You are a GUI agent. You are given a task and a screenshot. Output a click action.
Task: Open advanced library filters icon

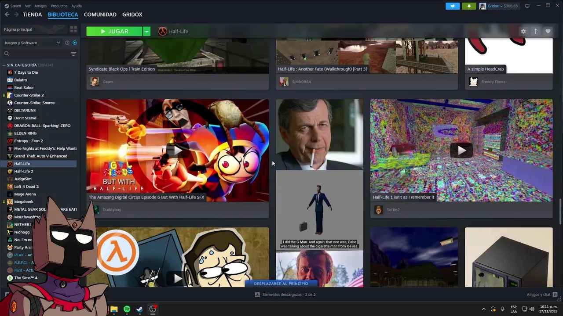click(x=73, y=54)
